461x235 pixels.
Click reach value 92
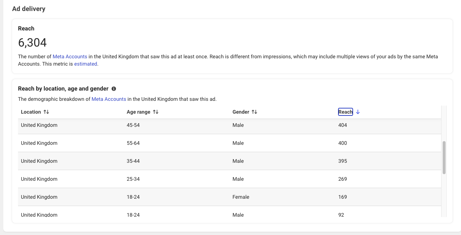pos(341,215)
